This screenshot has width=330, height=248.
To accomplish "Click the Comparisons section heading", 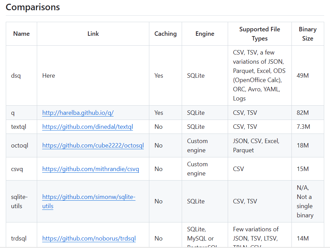I will click(33, 7).
